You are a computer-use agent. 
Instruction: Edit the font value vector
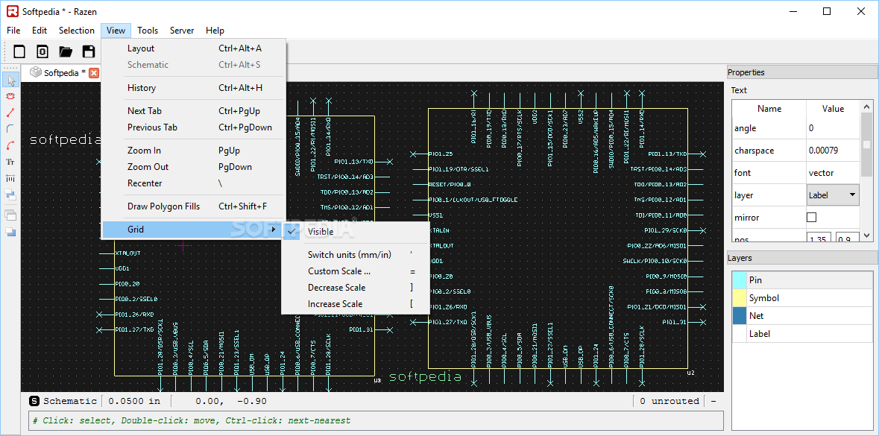tap(833, 173)
